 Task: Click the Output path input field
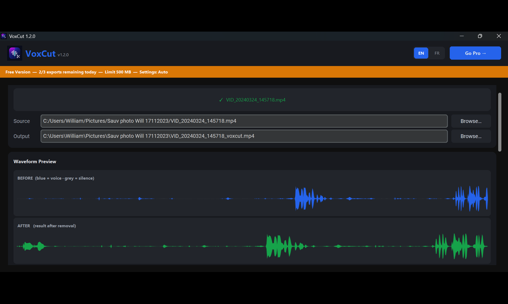244,136
